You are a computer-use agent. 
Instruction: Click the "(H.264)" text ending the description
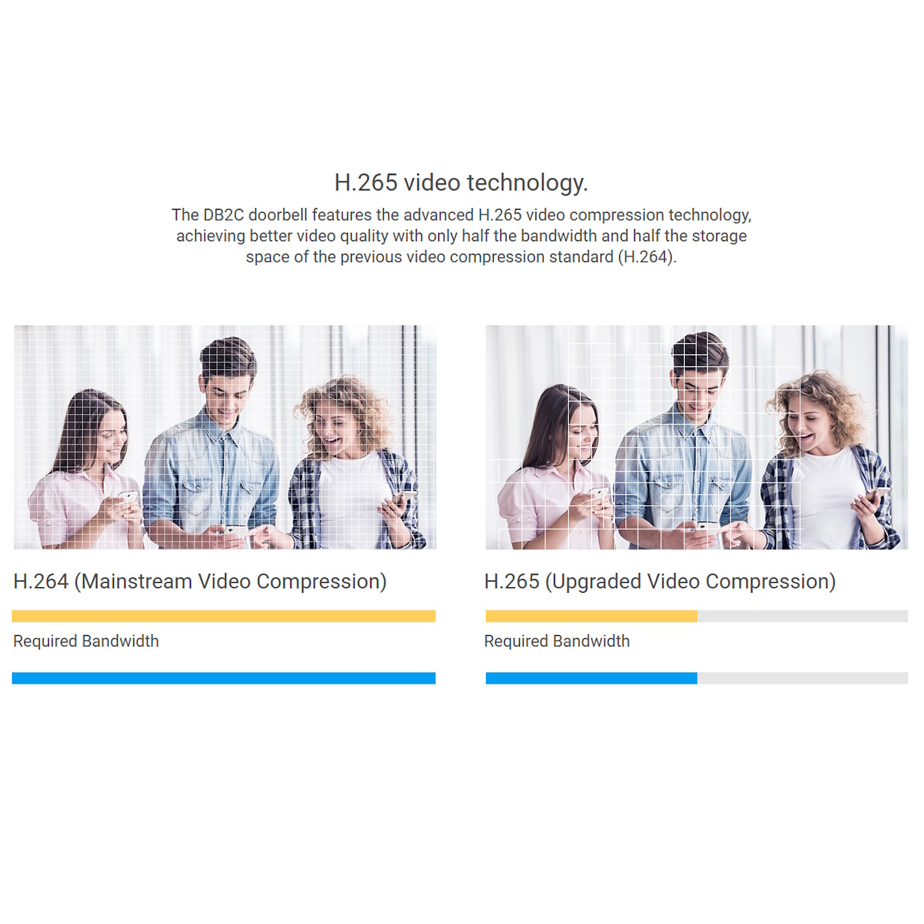click(647, 257)
